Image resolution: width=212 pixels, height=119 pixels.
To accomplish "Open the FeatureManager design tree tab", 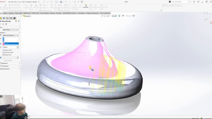I will click(1, 18).
